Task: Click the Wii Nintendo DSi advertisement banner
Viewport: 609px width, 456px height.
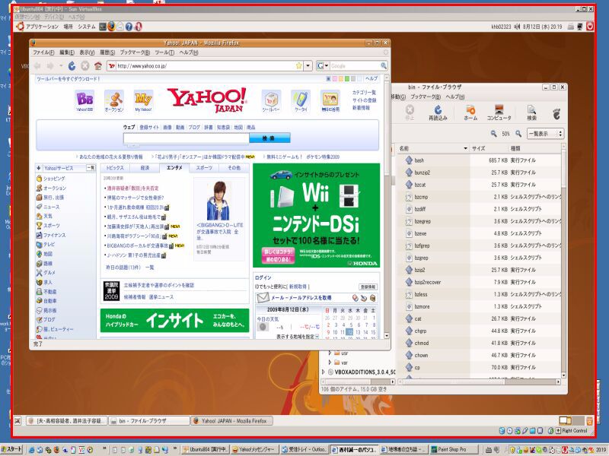Action: coord(316,216)
